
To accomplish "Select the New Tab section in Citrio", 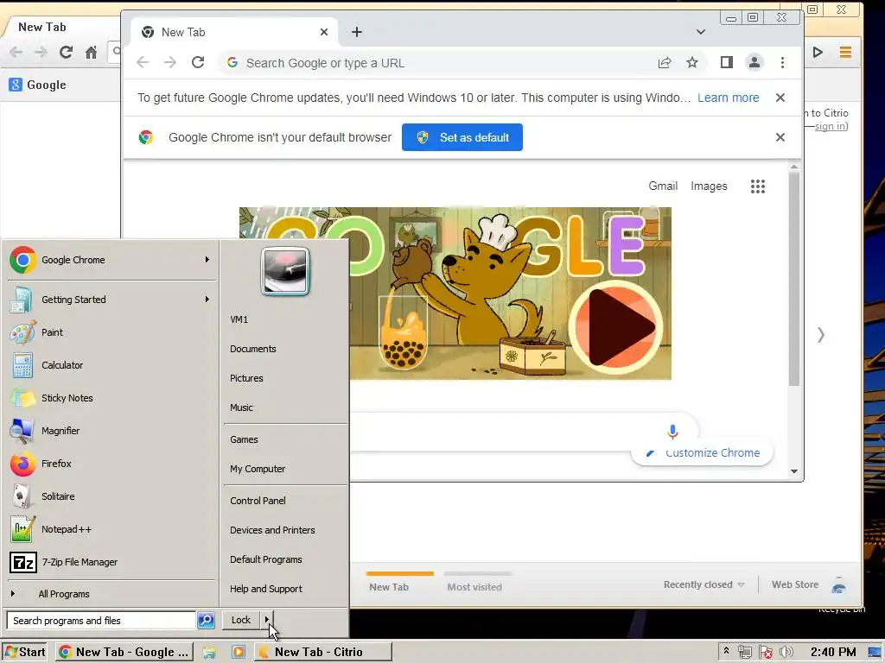I will point(389,587).
